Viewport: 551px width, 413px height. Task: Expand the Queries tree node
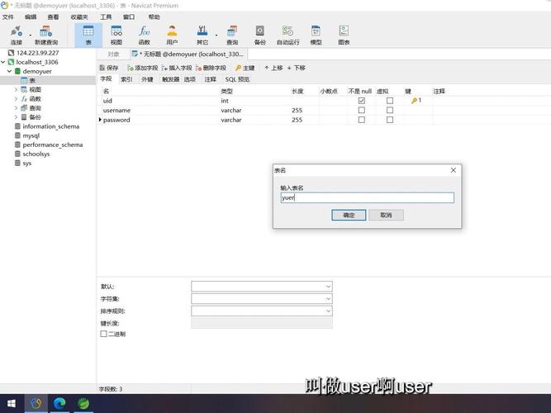(16, 108)
